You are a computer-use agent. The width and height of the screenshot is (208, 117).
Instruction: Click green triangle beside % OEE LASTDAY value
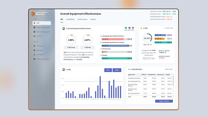click(x=165, y=52)
